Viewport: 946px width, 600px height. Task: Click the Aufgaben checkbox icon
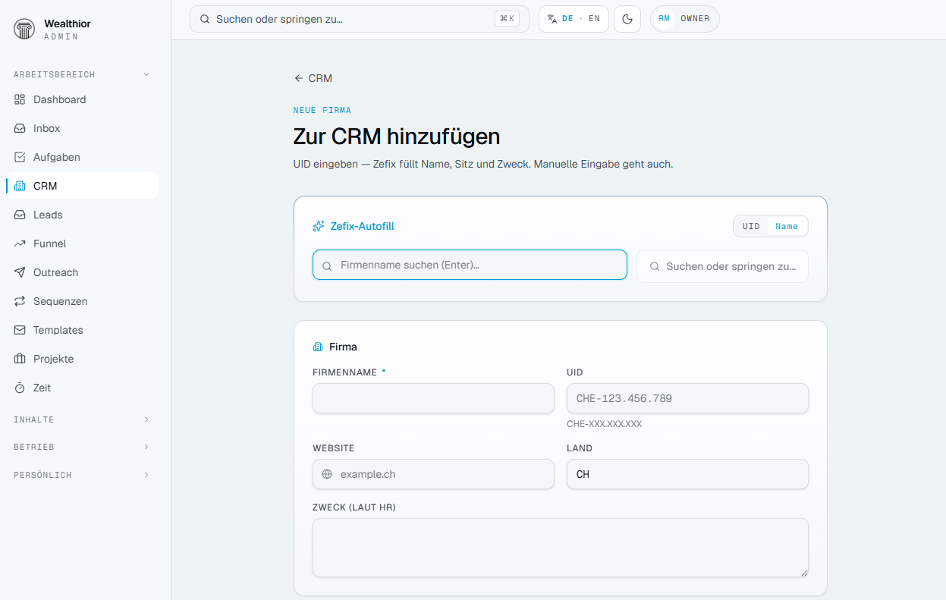[x=20, y=157]
